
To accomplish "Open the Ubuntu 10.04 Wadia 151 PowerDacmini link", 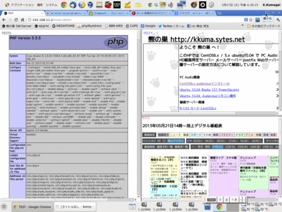I will [209, 90].
